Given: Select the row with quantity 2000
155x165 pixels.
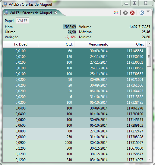Looking at the screenshot, I should [74, 143].
